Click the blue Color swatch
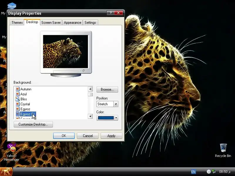This screenshot has width=235, height=176. [106, 118]
